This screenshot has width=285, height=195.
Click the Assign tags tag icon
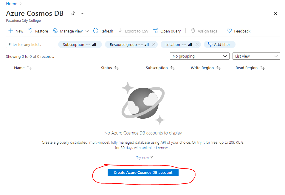tap(193, 31)
